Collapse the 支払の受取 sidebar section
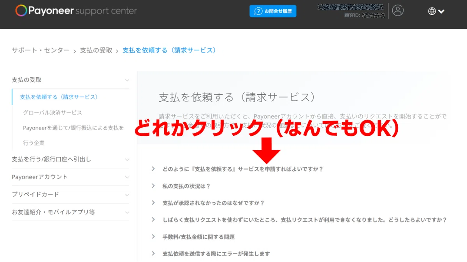This screenshot has width=467, height=262. coord(70,80)
